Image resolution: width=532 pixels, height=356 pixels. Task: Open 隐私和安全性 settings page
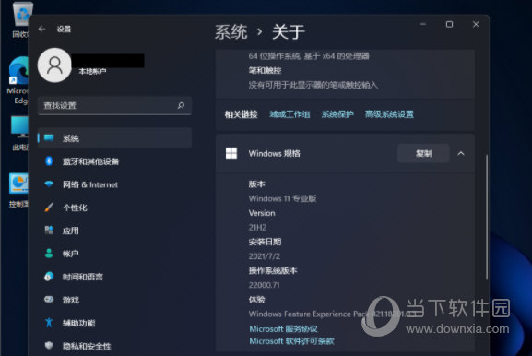(x=114, y=346)
